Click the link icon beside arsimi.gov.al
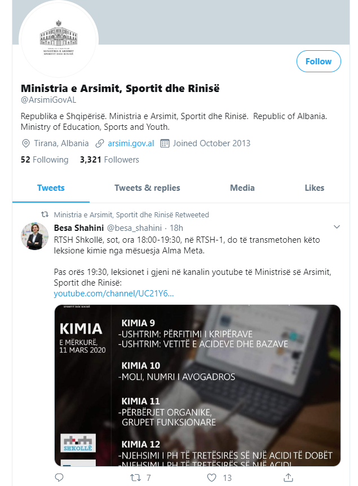 [99, 143]
